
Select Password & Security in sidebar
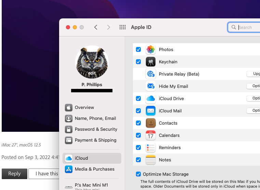point(96,129)
